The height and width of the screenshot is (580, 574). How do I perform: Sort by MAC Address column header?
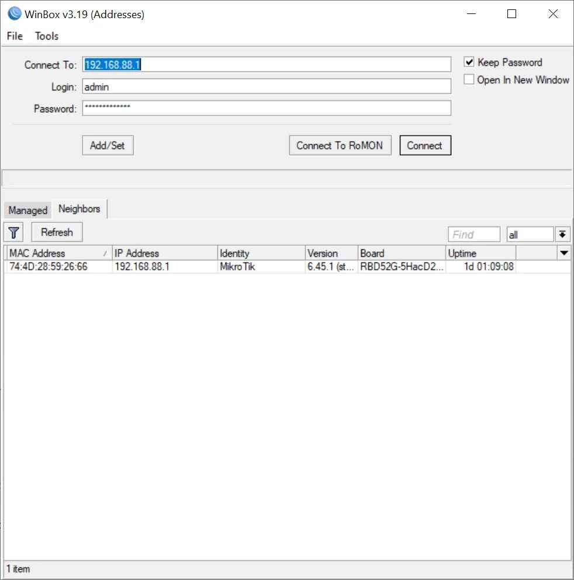(x=59, y=253)
